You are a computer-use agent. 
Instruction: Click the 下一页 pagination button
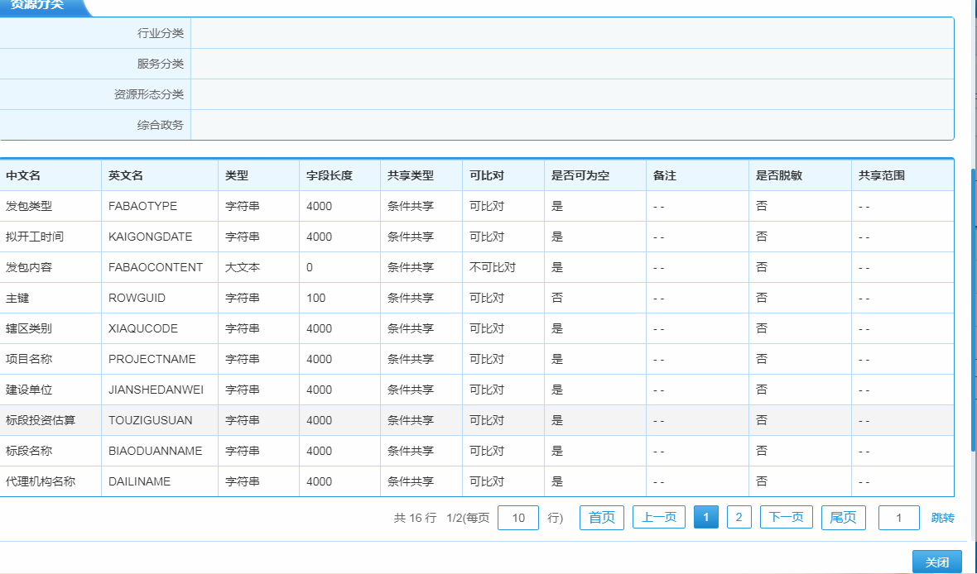pyautogui.click(x=786, y=518)
